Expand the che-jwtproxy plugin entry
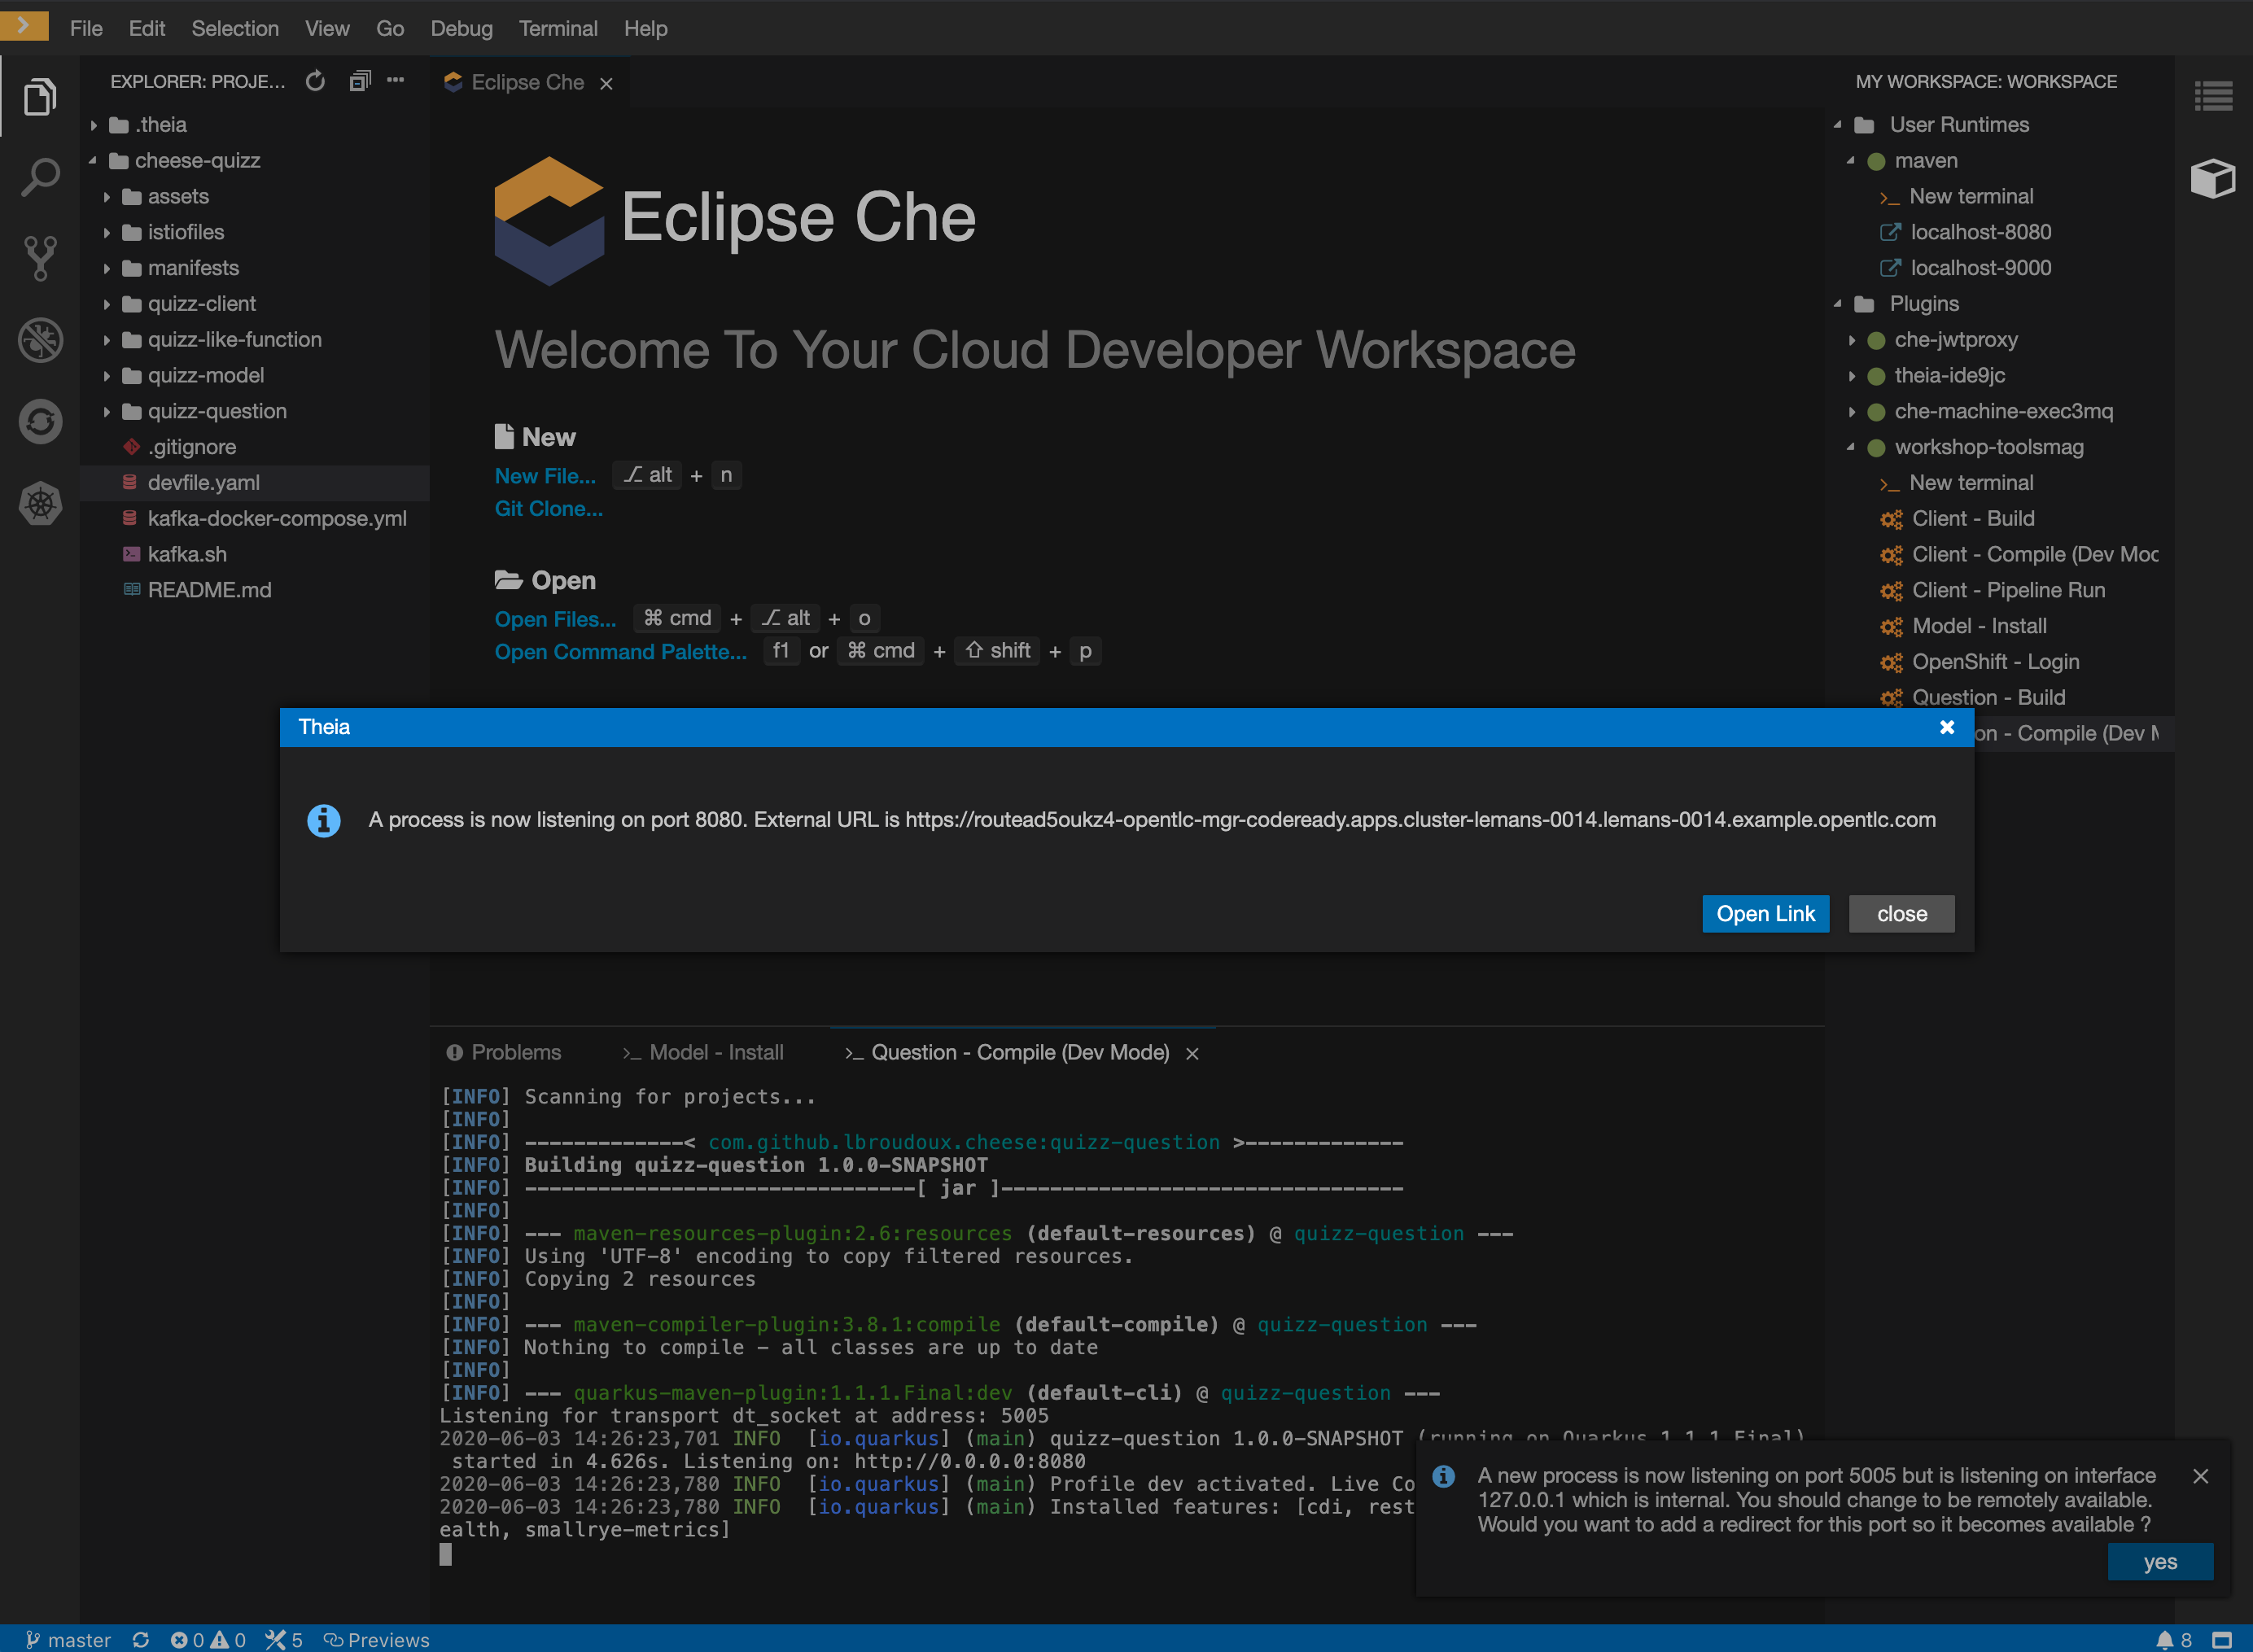 pos(1849,339)
